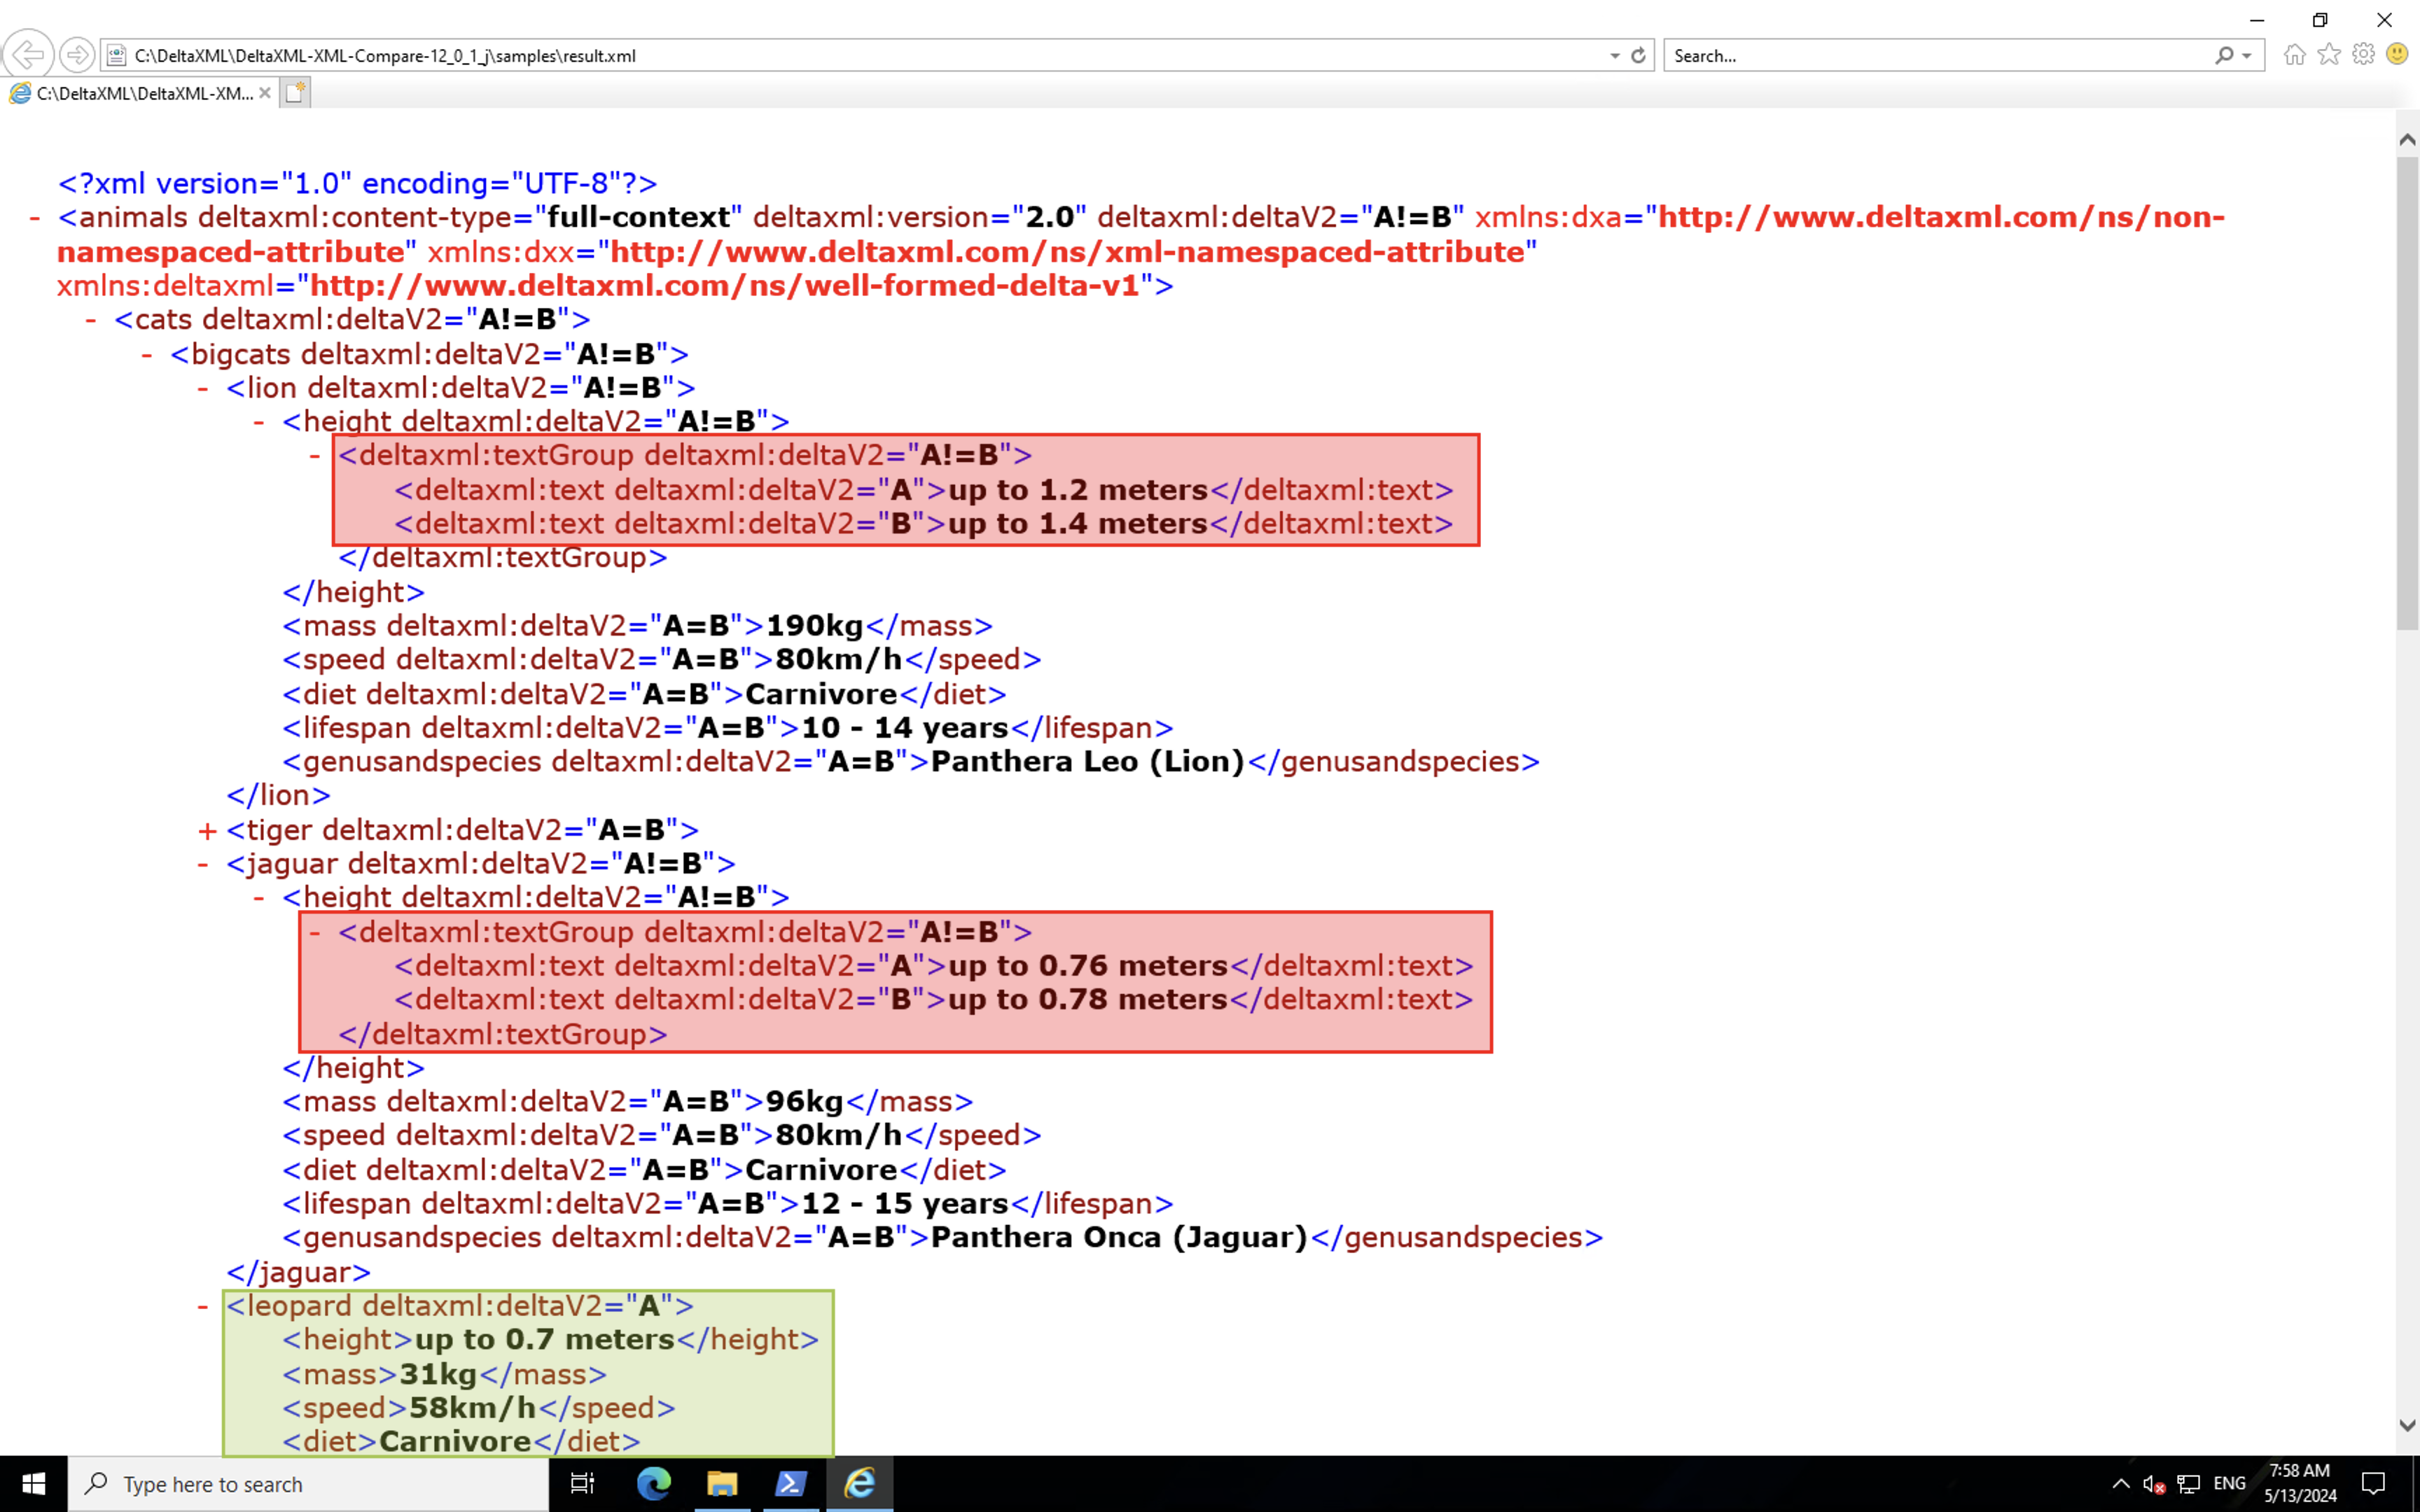Expand the tiger element
The height and width of the screenshot is (1512, 2420).
[x=207, y=830]
